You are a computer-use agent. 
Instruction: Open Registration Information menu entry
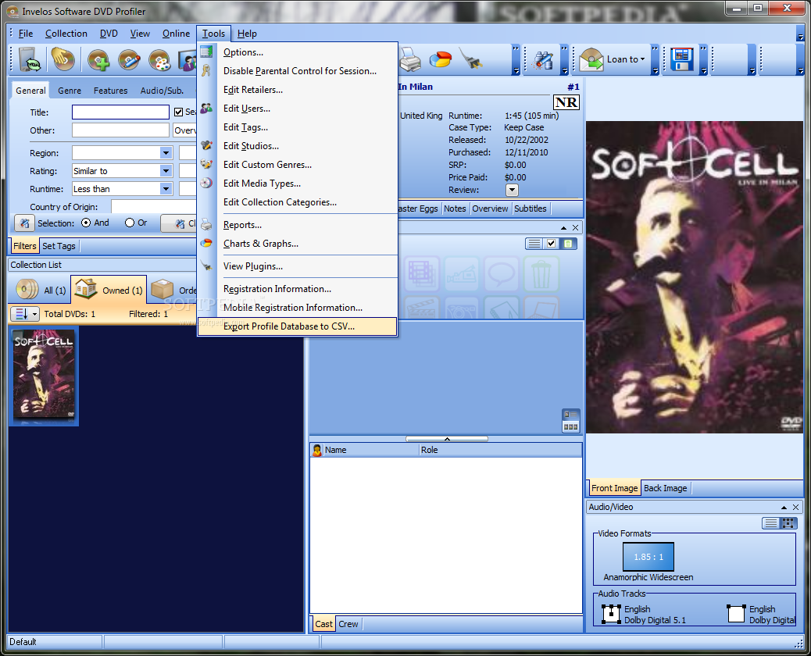(x=297, y=289)
